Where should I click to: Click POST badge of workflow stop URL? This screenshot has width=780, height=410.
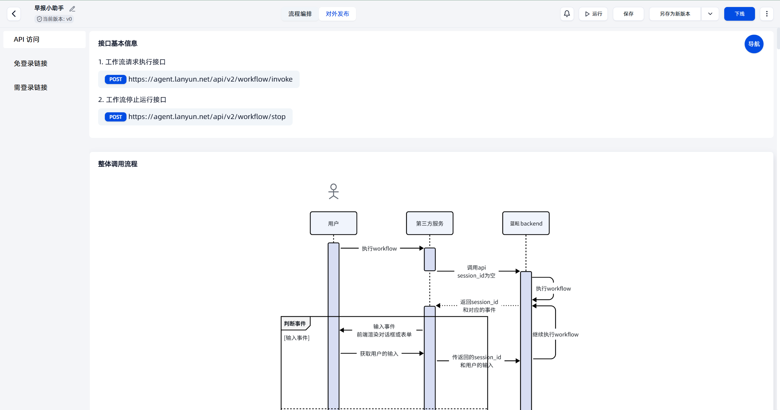click(116, 117)
